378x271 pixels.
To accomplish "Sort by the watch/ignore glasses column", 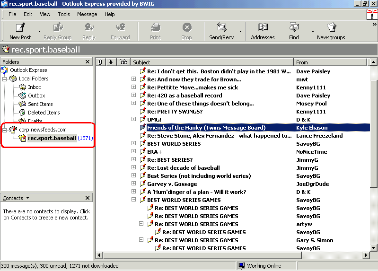I will click(x=123, y=62).
